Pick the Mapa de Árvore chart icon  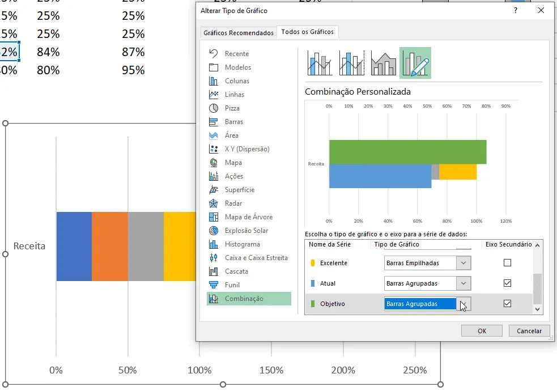pyautogui.click(x=214, y=216)
